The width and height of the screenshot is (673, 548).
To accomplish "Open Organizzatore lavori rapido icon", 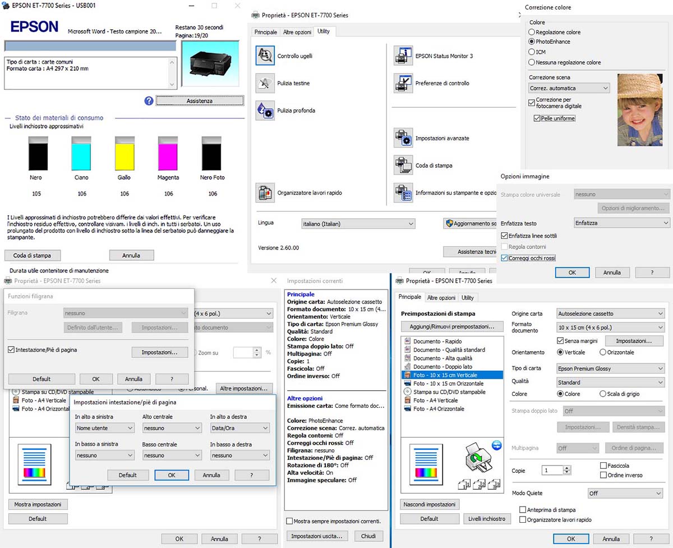I will pyautogui.click(x=265, y=192).
